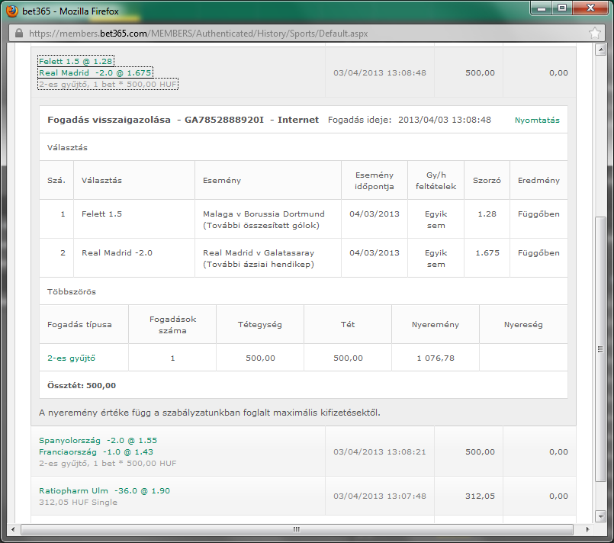The height and width of the screenshot is (543, 614).
Task: Select the Real Madrid v Galatasaray event cell
Action: [268, 259]
